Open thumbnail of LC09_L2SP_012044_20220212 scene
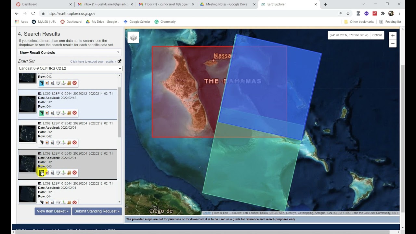The width and height of the screenshot is (416, 234). click(27, 104)
